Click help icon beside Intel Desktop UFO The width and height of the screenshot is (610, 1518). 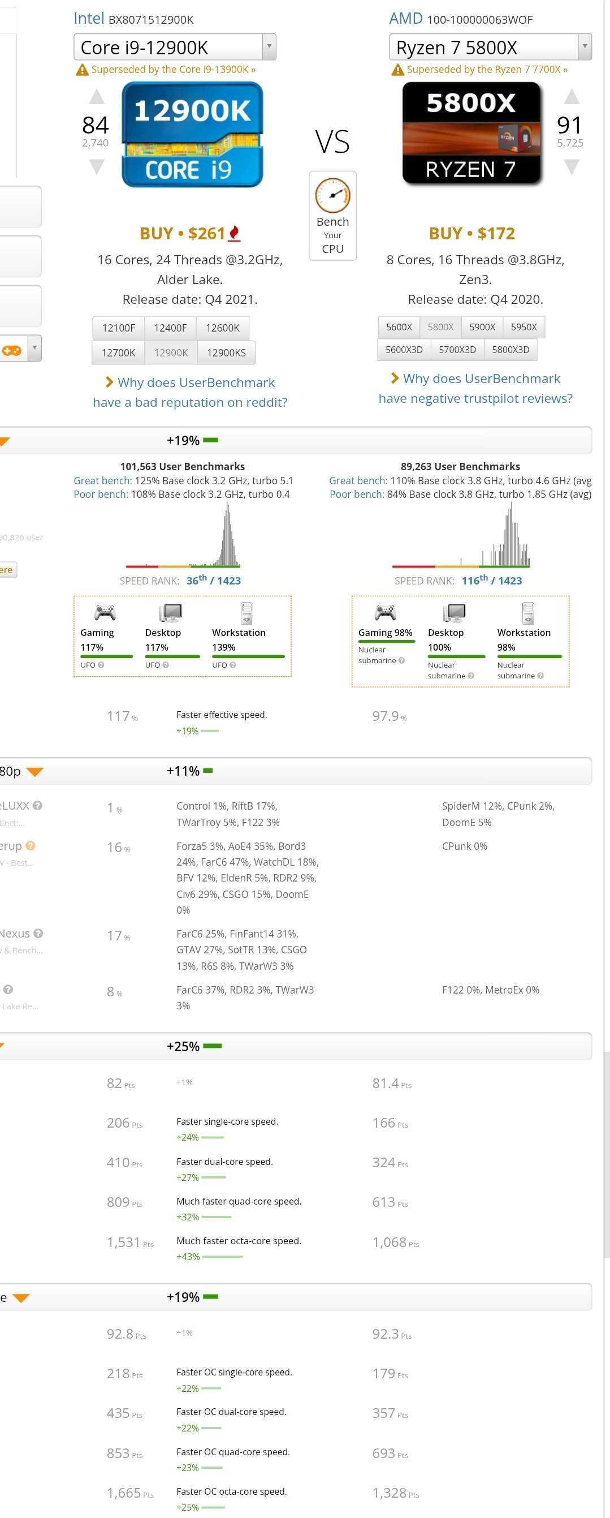[166, 665]
